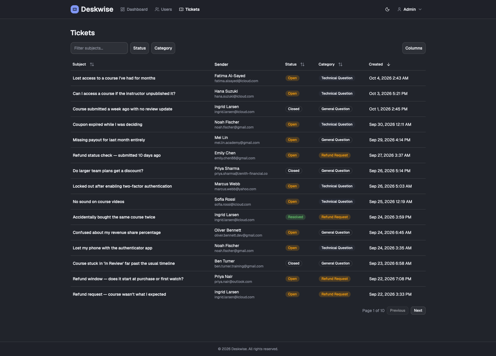Click the Resolved status badge

point(295,217)
